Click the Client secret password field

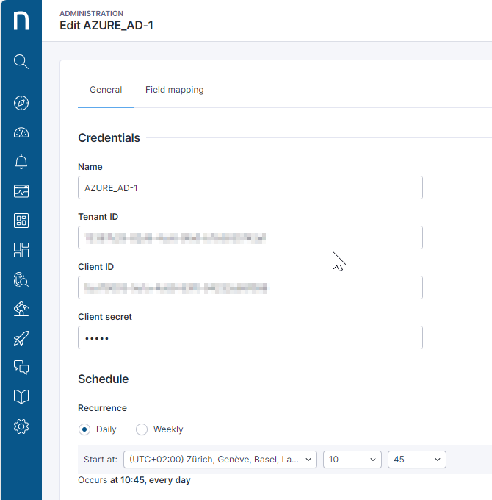(x=250, y=337)
